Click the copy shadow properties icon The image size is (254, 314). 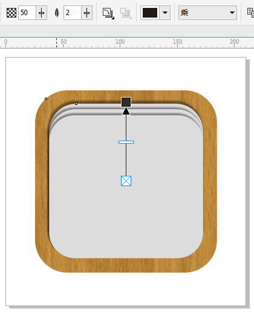coord(250,13)
